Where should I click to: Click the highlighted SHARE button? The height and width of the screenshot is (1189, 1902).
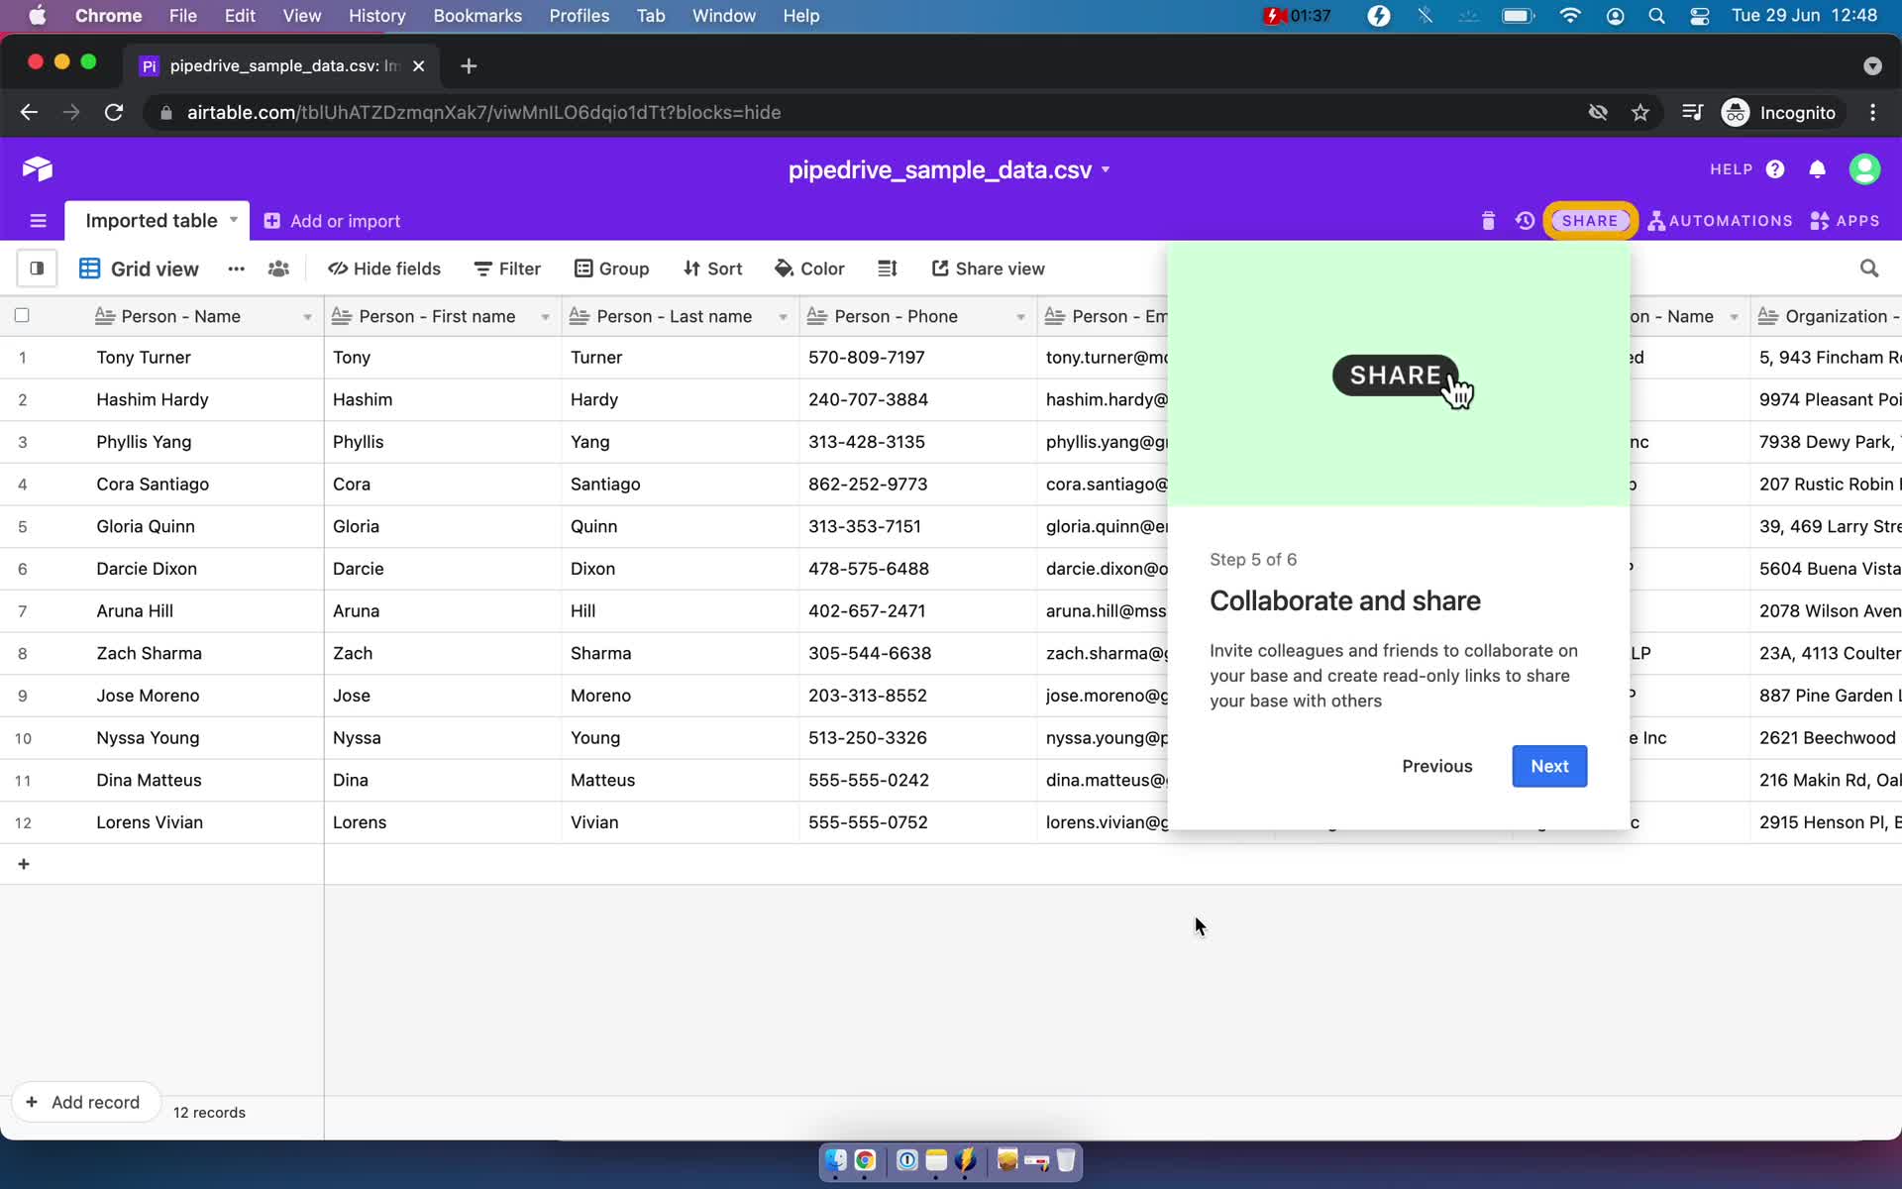[x=1590, y=221]
